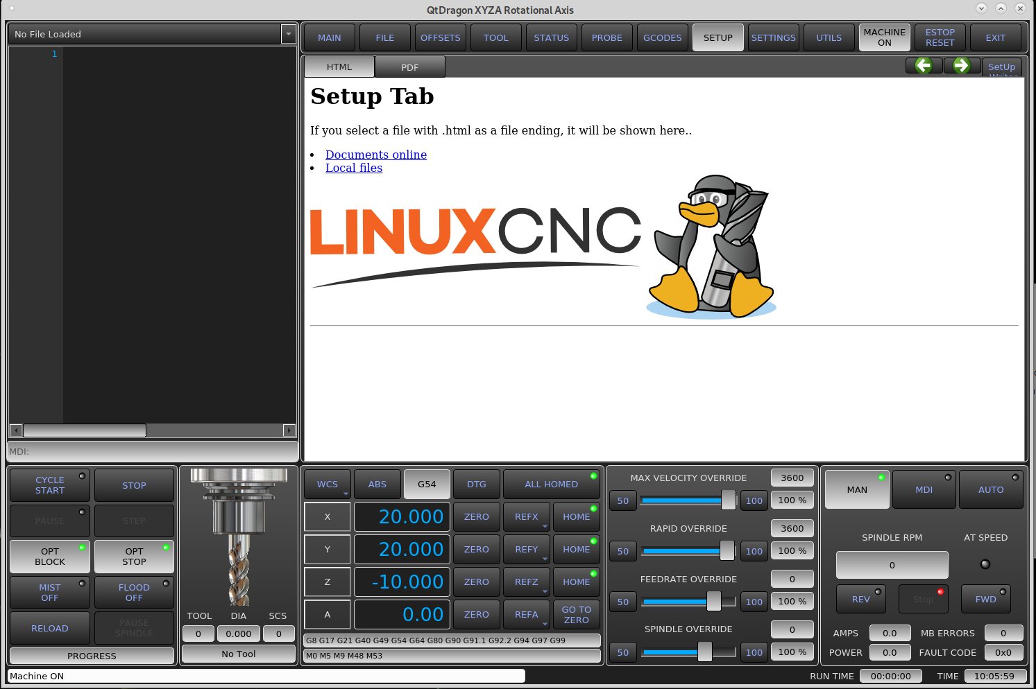This screenshot has height=689, width=1036.
Task: Select MAN mode
Action: click(857, 489)
